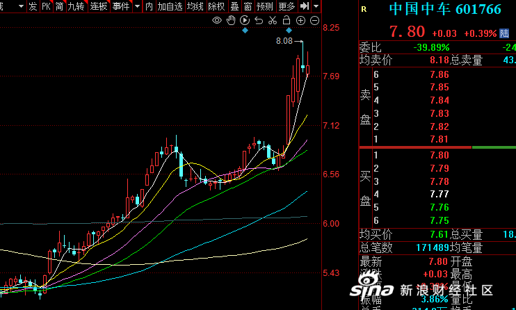Click 加自选 to add to watchlist
The width and height of the screenshot is (516, 310).
pyautogui.click(x=170, y=6)
